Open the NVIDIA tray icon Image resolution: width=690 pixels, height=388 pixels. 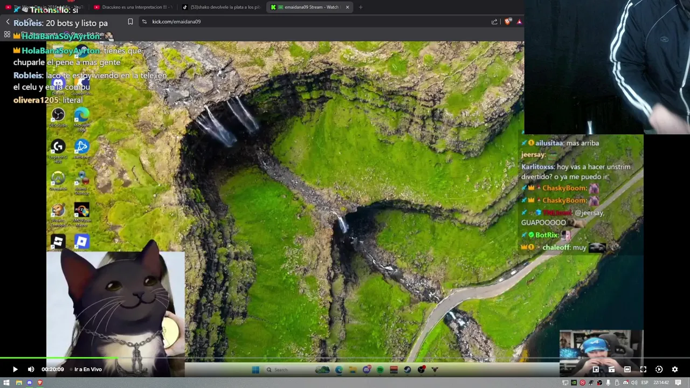pyautogui.click(x=574, y=383)
